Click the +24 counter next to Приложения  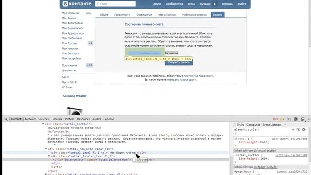click(x=89, y=65)
